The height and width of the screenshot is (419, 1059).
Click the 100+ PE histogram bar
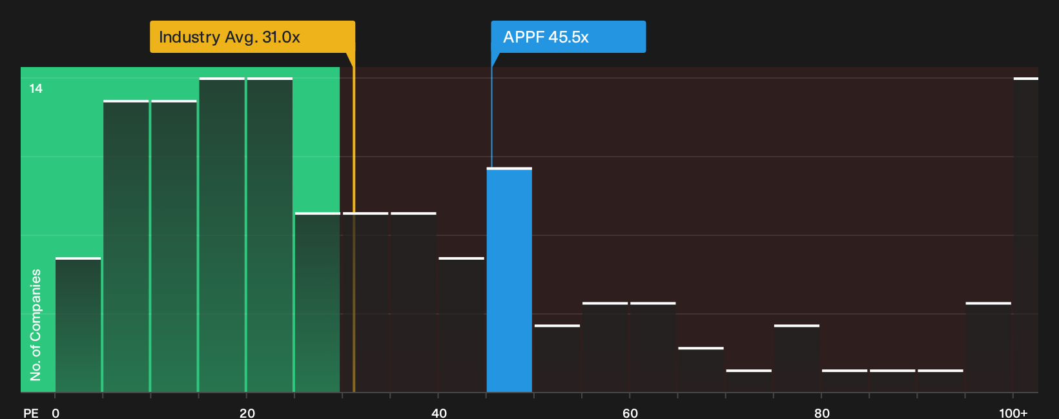pos(1026,235)
